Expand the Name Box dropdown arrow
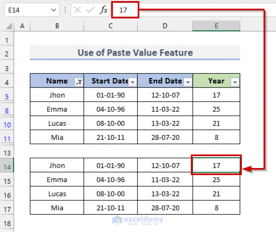Screen dimensions: 276x232 tap(54, 10)
